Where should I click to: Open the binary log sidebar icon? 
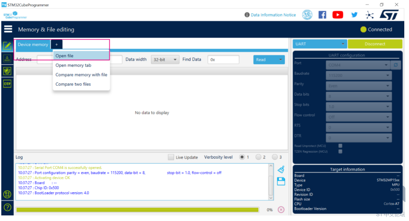tap(7, 194)
